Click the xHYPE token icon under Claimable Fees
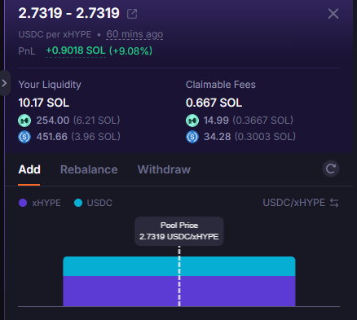 coord(192,121)
